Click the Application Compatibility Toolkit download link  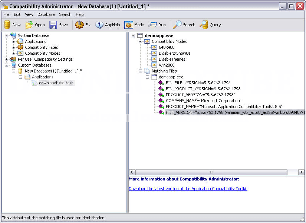click(x=188, y=189)
